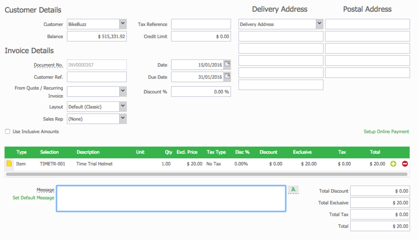Screen dimensions: 418x240
Task: Click the yellow note icon on the item row
Action: pos(8,164)
